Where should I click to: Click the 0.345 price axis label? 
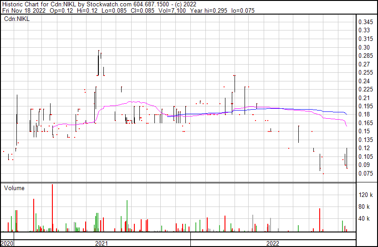point(366,22)
